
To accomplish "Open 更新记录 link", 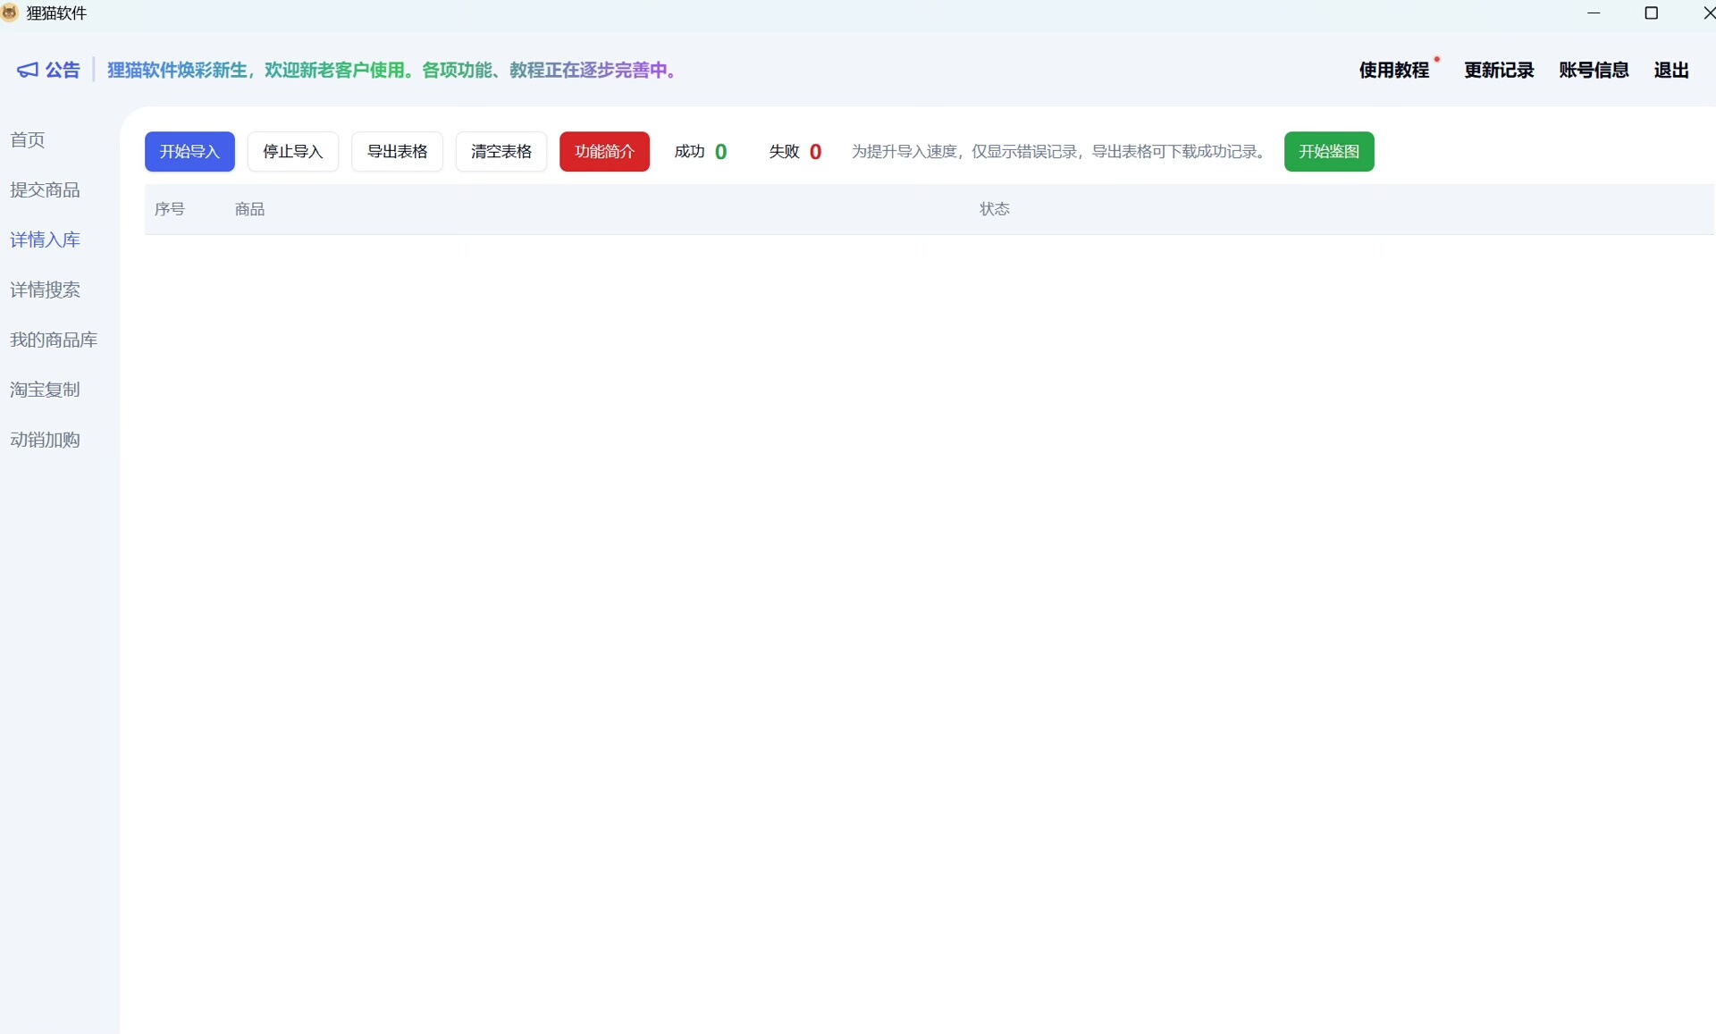I will click(x=1498, y=70).
